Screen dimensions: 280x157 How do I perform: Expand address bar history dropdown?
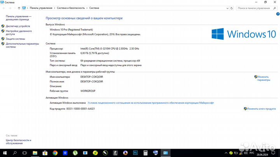tap(227, 8)
